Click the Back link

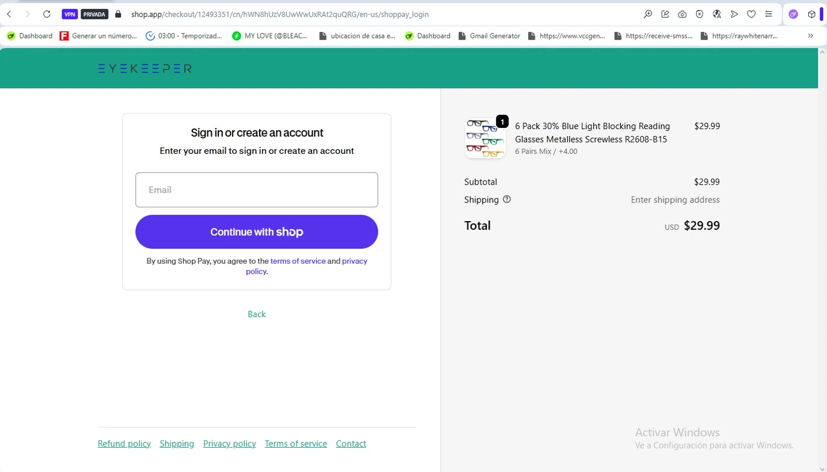click(257, 314)
